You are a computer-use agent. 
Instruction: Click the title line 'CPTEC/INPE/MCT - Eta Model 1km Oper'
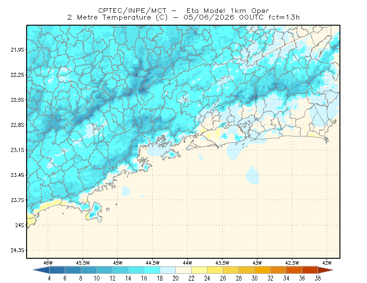pyautogui.click(x=183, y=11)
